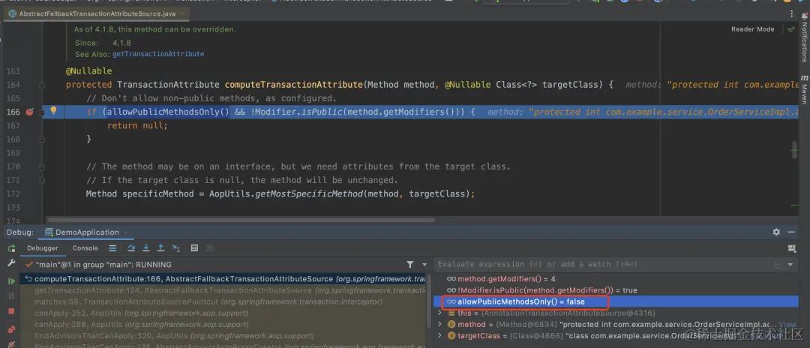Select getTransactionAttribute:124 stack frame
Screen dimensions: 810x348
(223, 290)
